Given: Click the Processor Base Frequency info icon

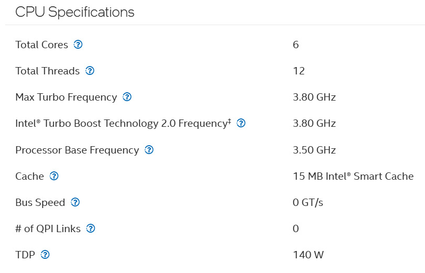Looking at the screenshot, I should coord(149,150).
